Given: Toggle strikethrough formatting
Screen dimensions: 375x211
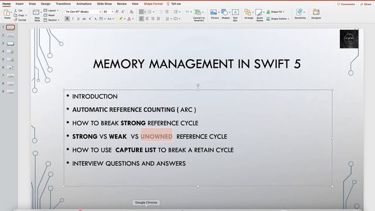Looking at the screenshot, I should tap(84, 19).
